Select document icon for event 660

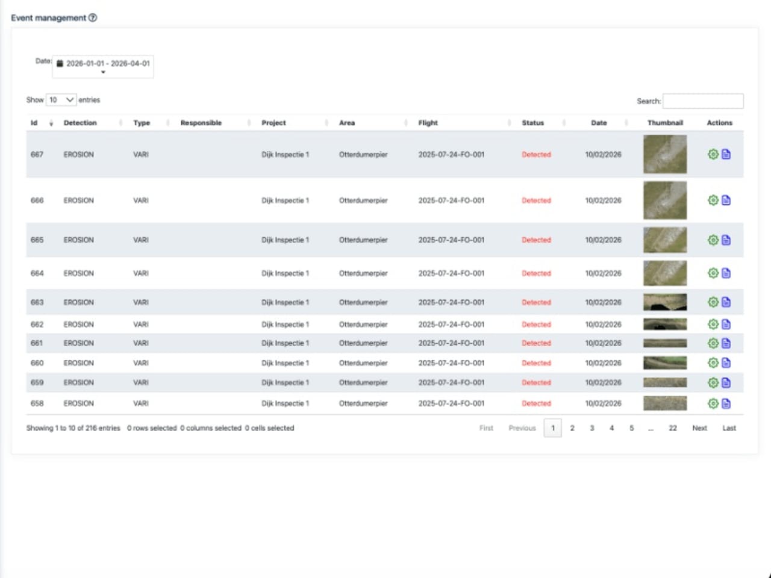(726, 362)
